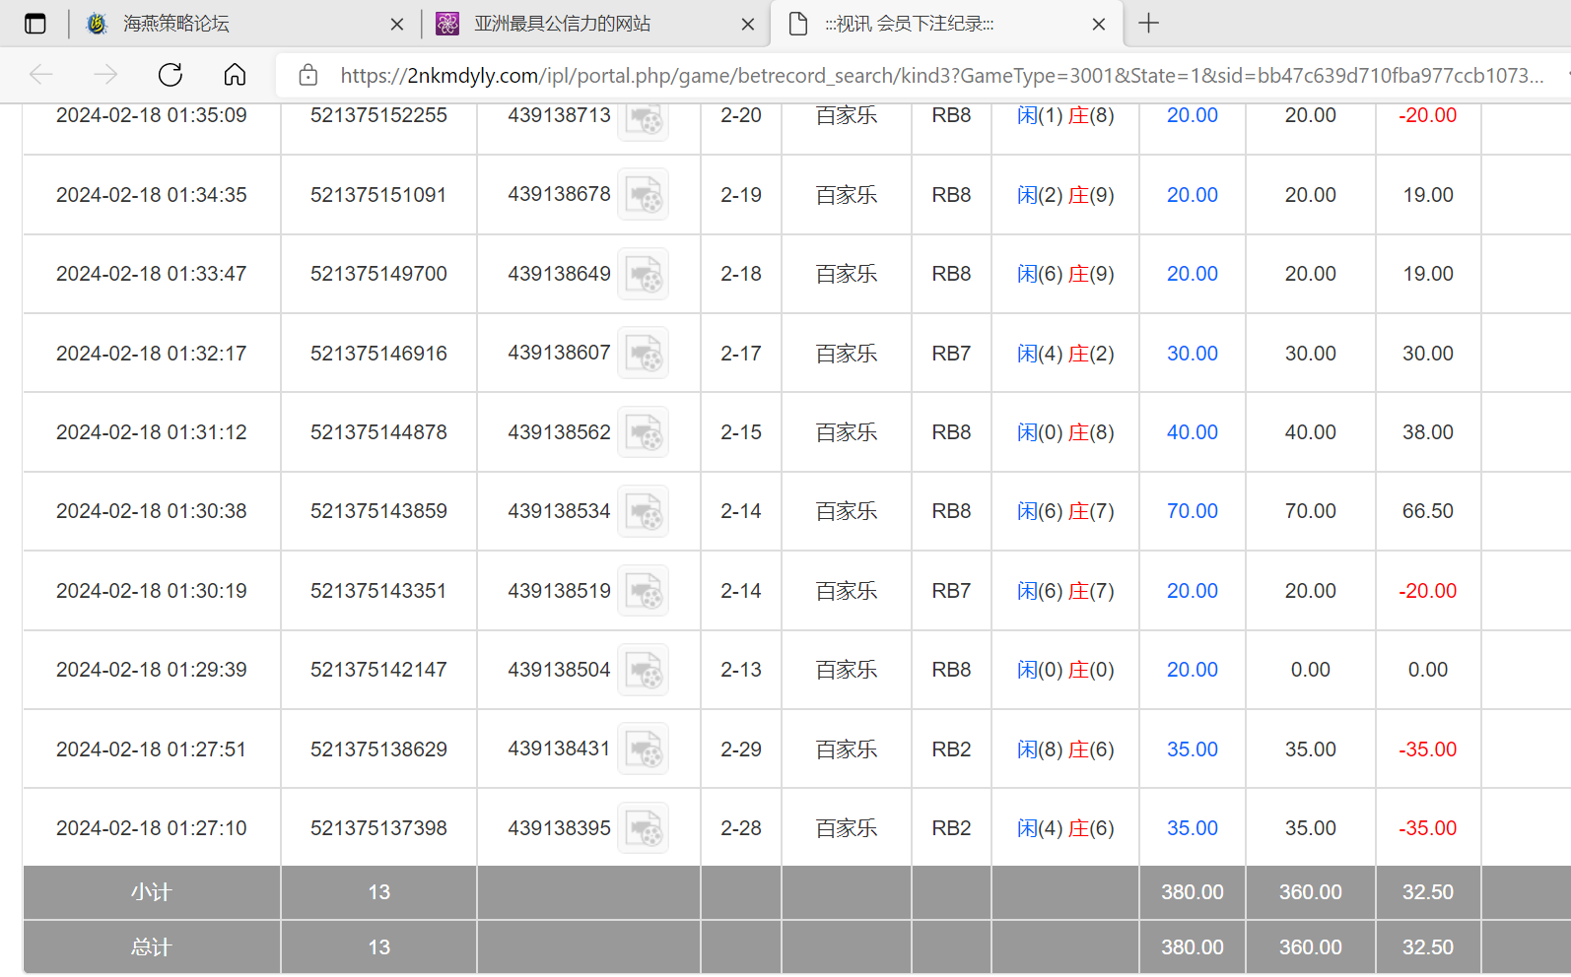The image size is (1571, 977).
Task: Click bet amount 70.00 link
Action: 1193,511
